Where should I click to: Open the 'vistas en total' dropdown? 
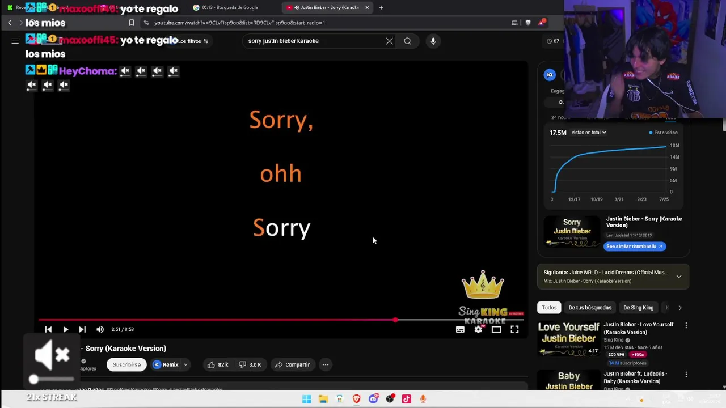pos(589,133)
